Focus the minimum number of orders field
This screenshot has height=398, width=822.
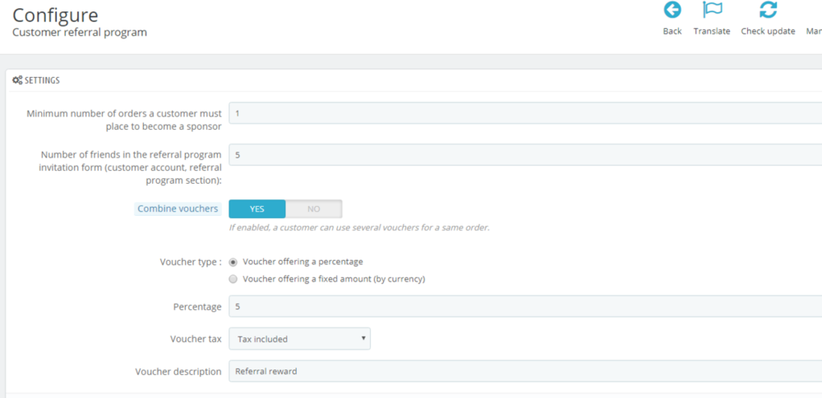tap(524, 113)
